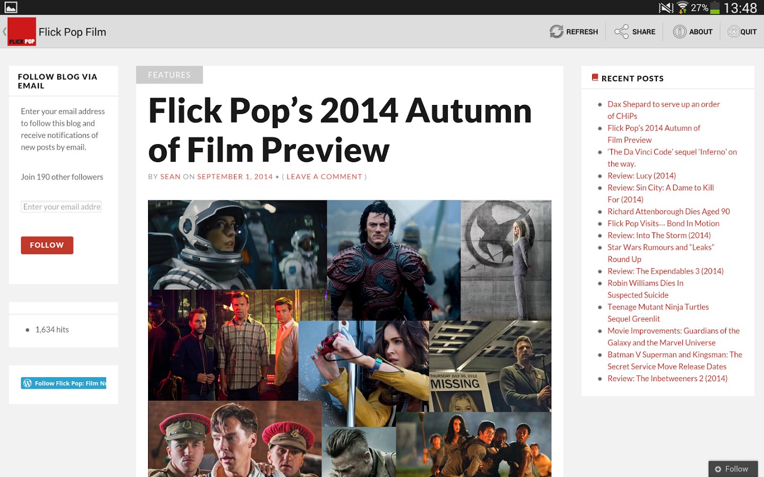This screenshot has width=764, height=477.
Task: Open Review: The Expendables 3 (2014)
Action: (665, 271)
